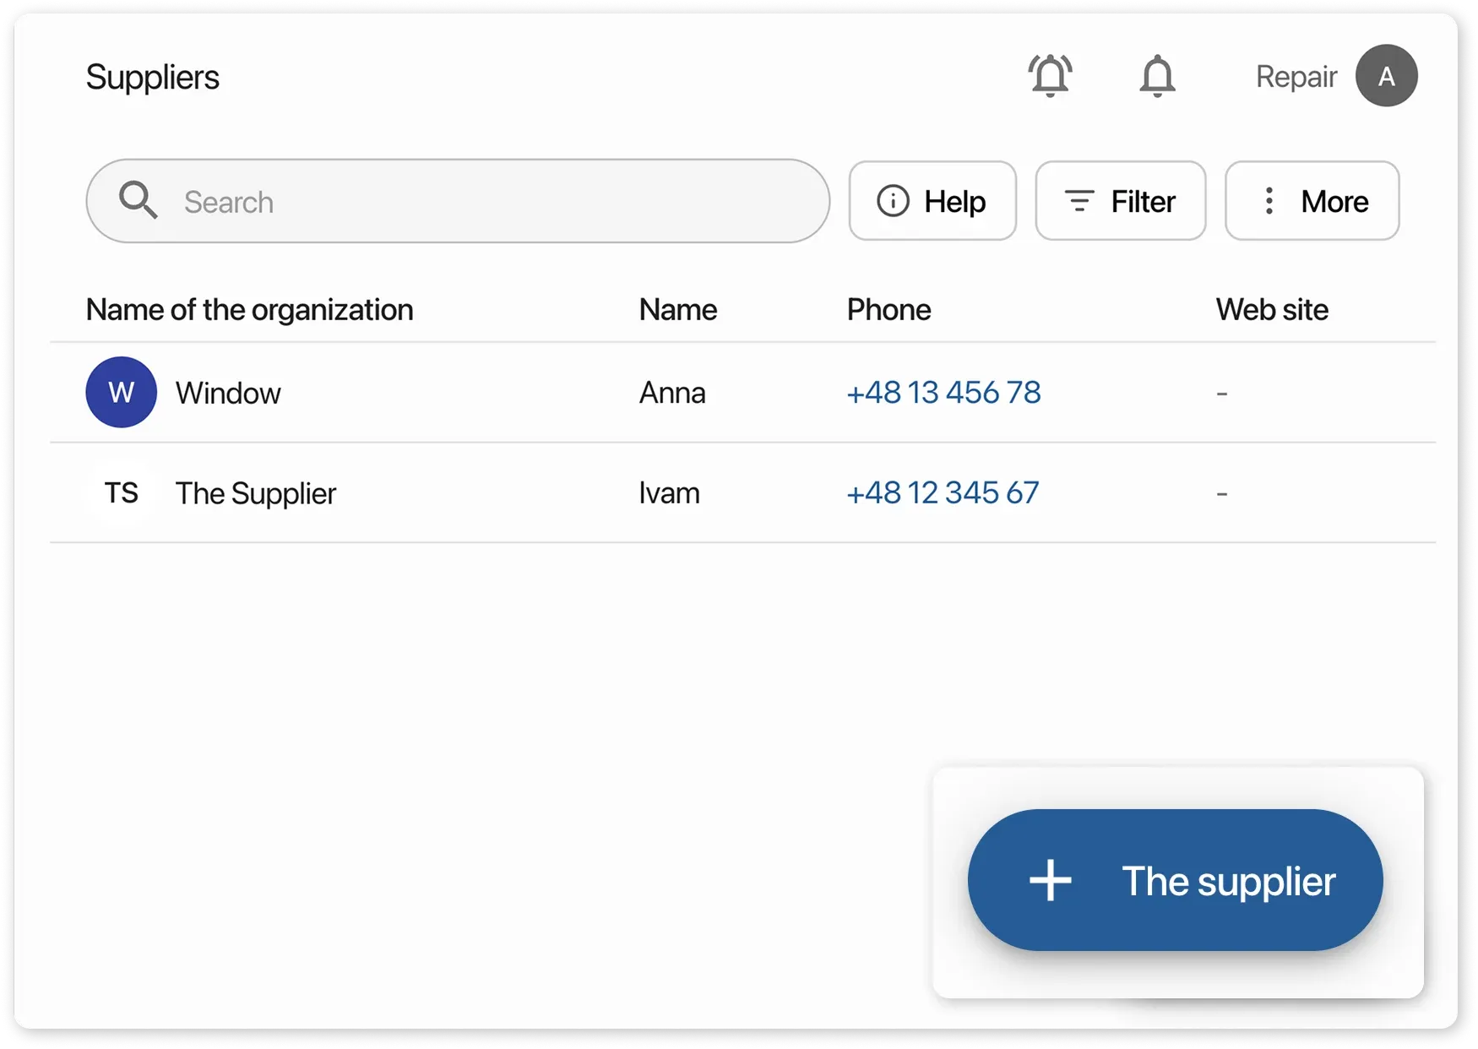Click the Repair account name
Screen dimensions: 1478x1049
pos(1296,75)
